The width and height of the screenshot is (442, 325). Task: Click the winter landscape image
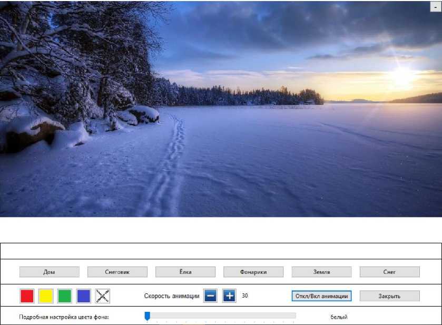point(221,109)
